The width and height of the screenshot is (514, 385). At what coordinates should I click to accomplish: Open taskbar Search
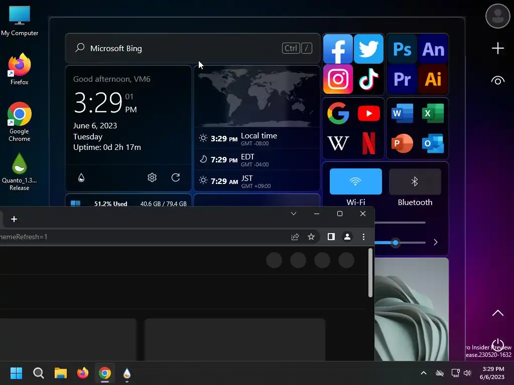point(38,373)
